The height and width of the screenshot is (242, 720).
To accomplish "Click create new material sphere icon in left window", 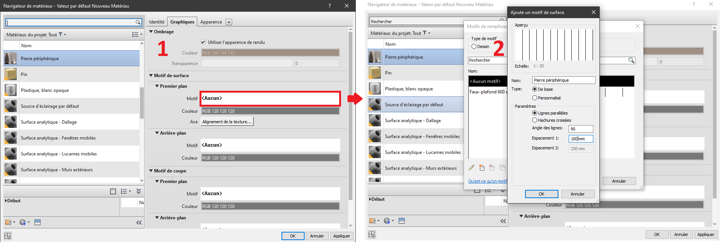I will (23, 222).
